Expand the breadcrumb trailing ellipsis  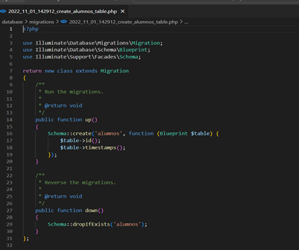click(186, 22)
